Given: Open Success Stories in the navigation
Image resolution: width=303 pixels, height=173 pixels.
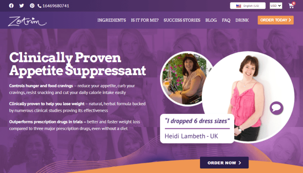Looking at the screenshot, I should tap(182, 20).
